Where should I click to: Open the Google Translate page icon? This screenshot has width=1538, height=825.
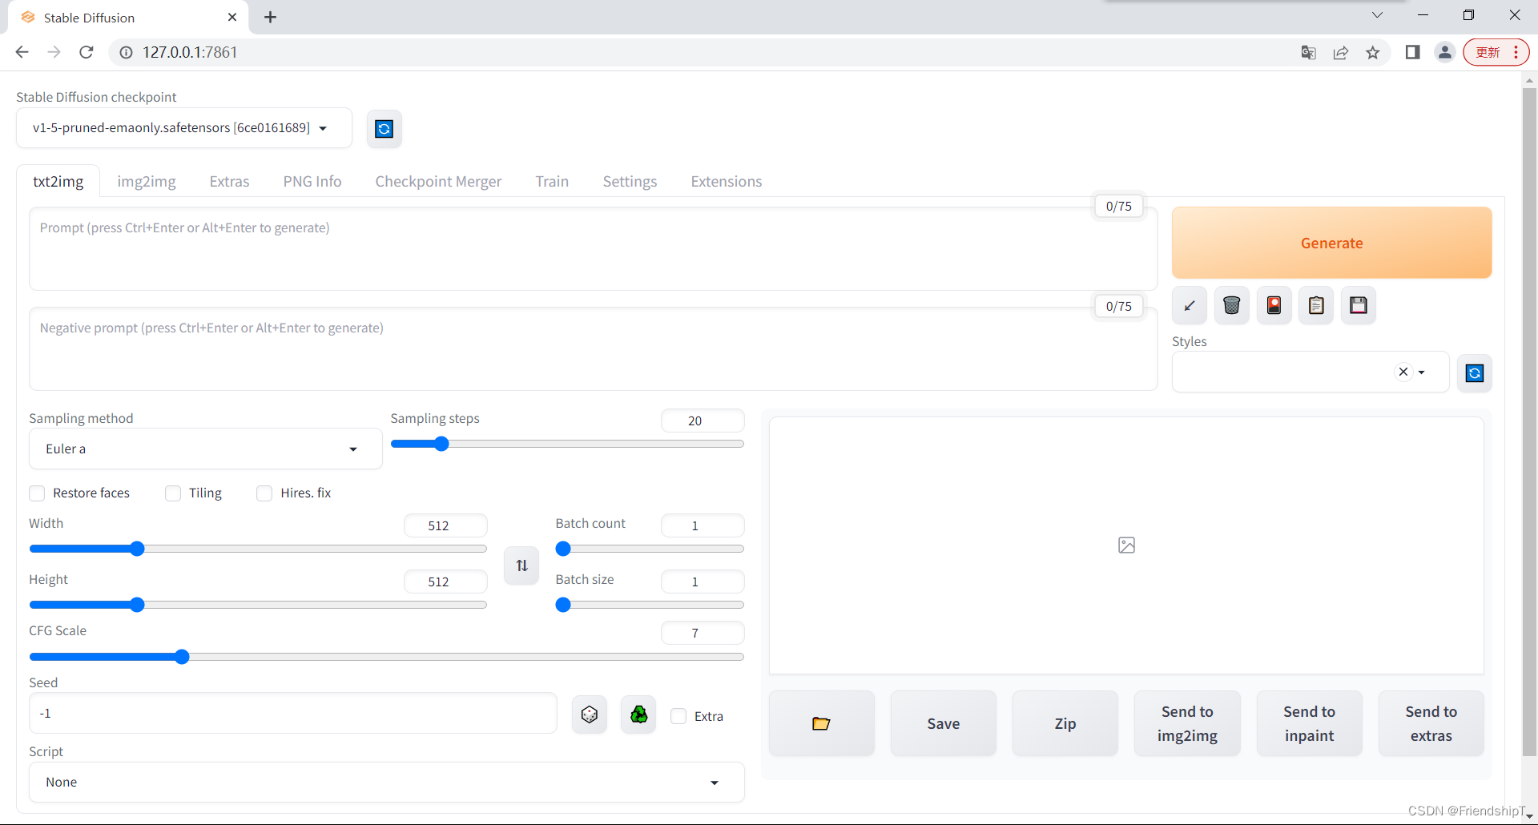click(1308, 53)
